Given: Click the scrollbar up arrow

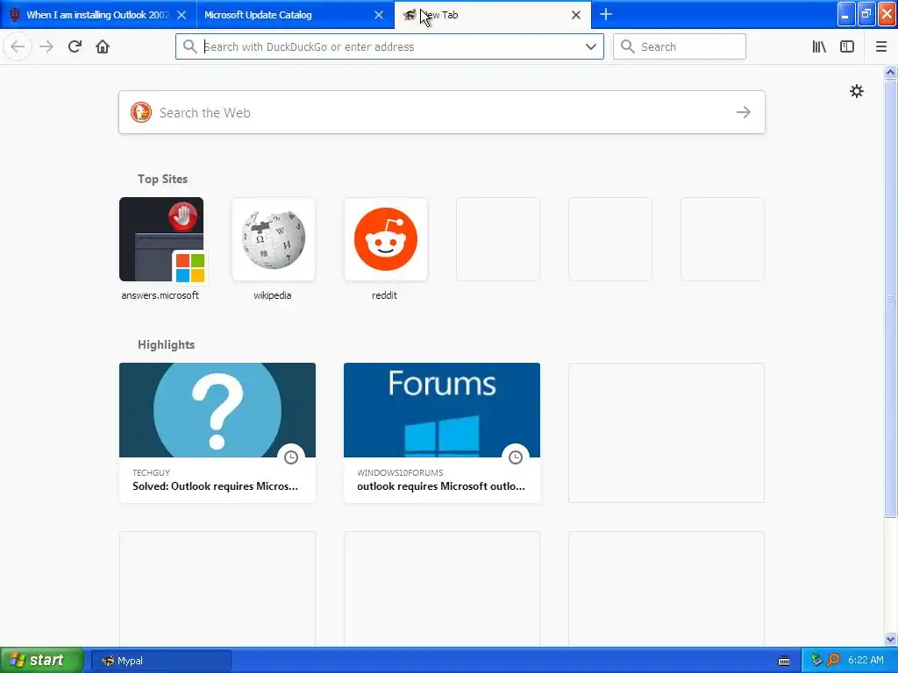Looking at the screenshot, I should coord(890,72).
